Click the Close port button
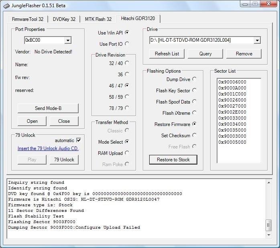280x248 pixels. click(x=64, y=121)
